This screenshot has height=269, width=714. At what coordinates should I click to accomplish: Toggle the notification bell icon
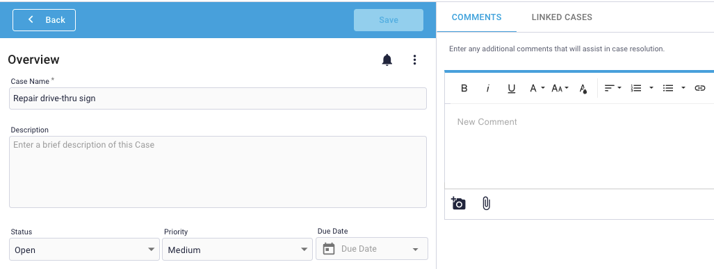click(387, 60)
